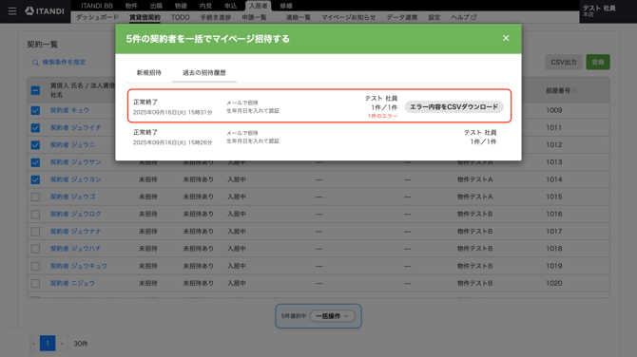Open the hamburger menu icon
This screenshot has width=637, height=357.
click(x=12, y=11)
